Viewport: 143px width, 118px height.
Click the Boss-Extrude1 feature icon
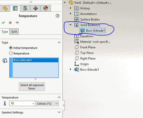click(77, 70)
